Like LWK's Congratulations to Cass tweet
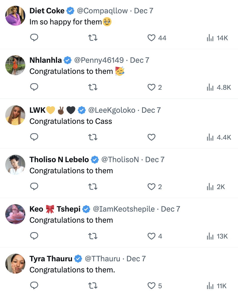Viewport: 238px width, 296px height. 151,137
